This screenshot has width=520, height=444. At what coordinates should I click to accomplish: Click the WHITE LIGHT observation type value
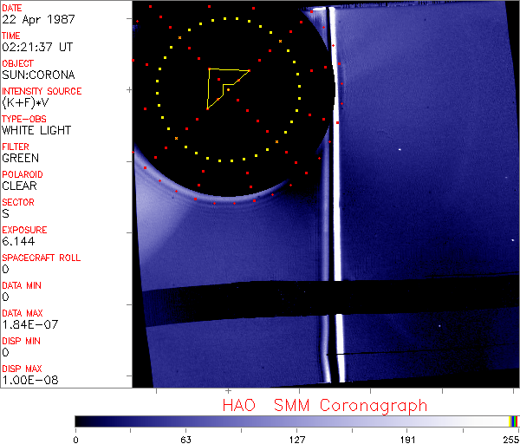[36, 131]
